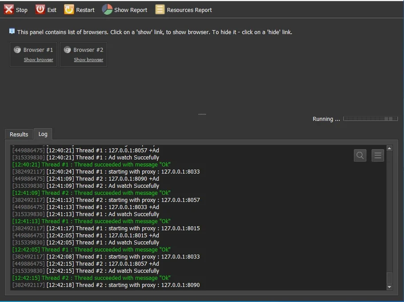This screenshot has width=404, height=302.
Task: Click the 'Running ...' status text
Action: click(x=326, y=119)
